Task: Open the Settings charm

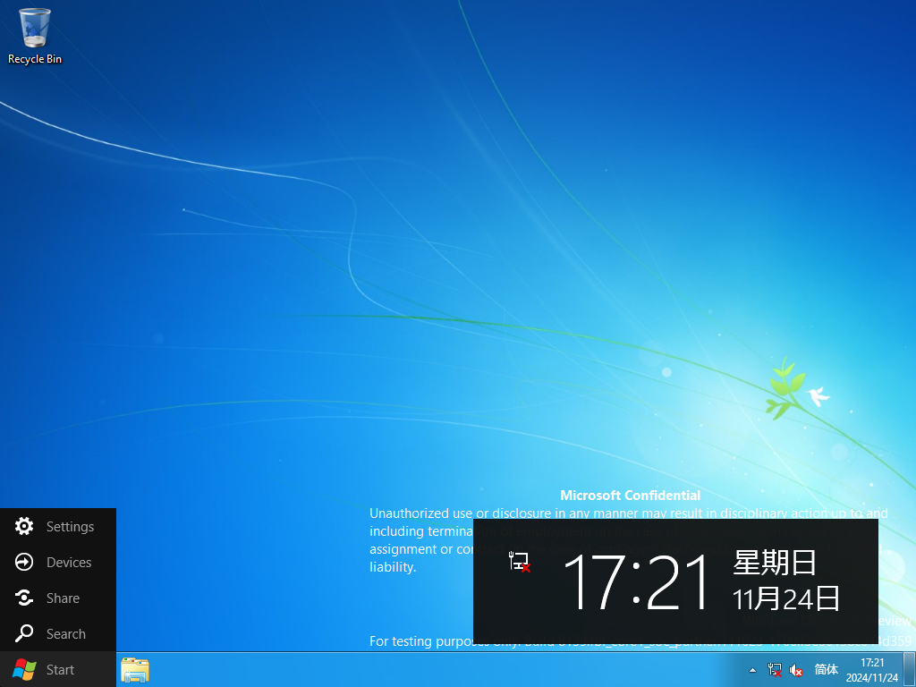Action: point(58,526)
